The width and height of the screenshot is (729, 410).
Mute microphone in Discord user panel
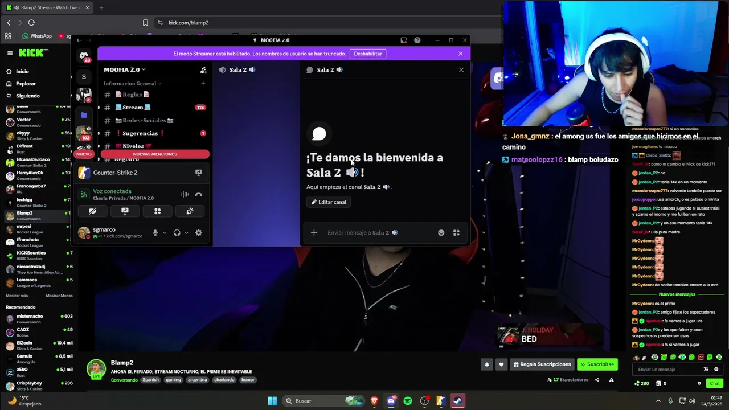[155, 233]
